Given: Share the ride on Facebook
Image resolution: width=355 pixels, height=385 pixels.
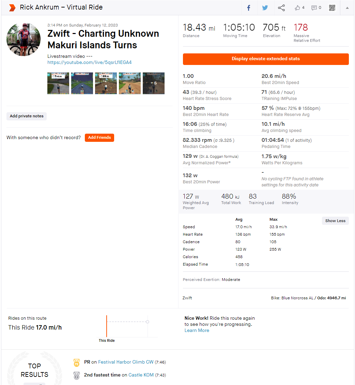Looking at the screenshot, I should pyautogui.click(x=249, y=8).
